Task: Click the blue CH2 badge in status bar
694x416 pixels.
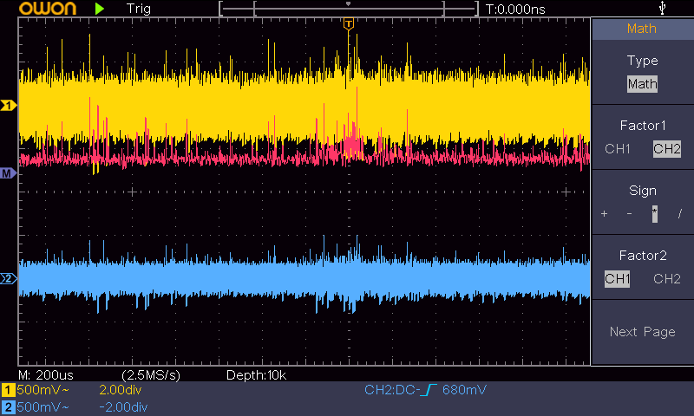Action: coord(8,406)
